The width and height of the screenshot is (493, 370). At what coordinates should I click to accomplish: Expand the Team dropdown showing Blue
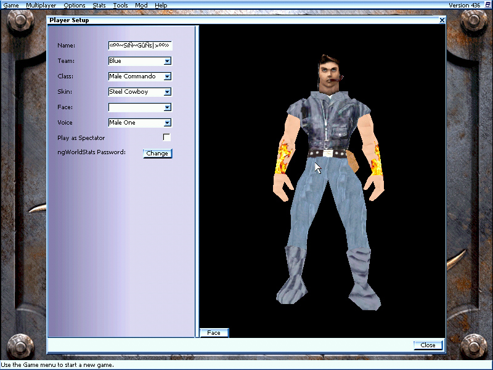[x=167, y=60]
